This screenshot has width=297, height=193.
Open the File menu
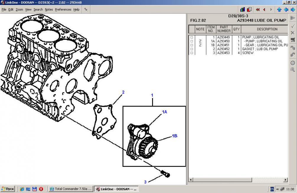(x=4, y=9)
